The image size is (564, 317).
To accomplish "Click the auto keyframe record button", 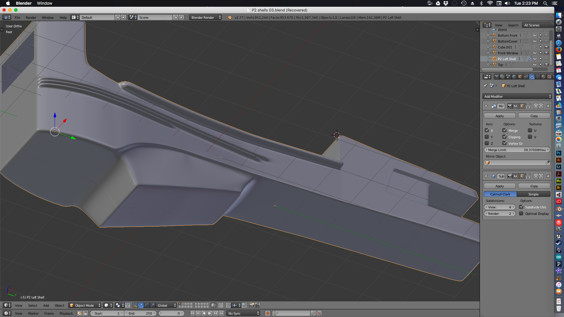I will click(x=267, y=313).
